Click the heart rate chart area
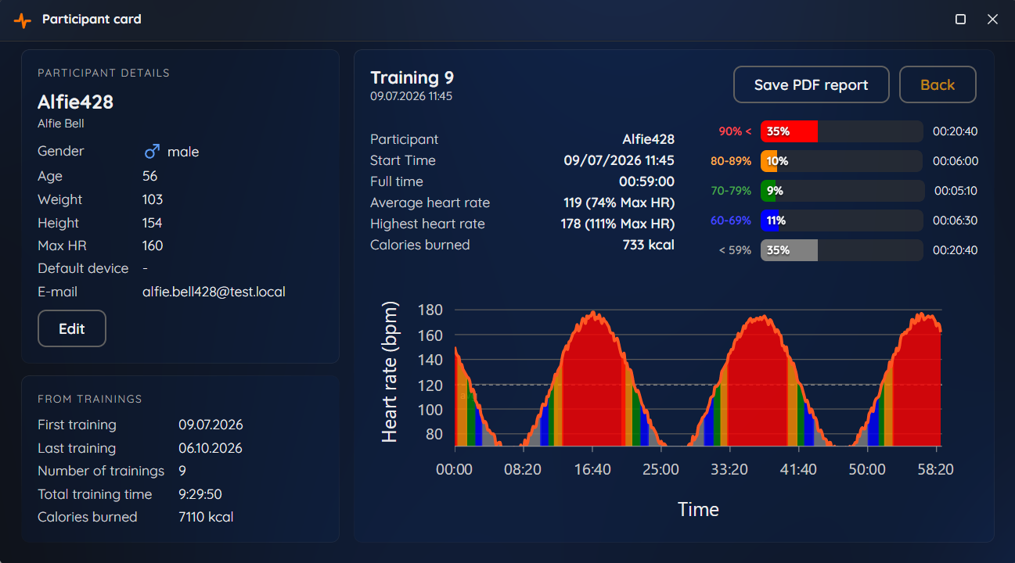The width and height of the screenshot is (1015, 563). [x=698, y=378]
